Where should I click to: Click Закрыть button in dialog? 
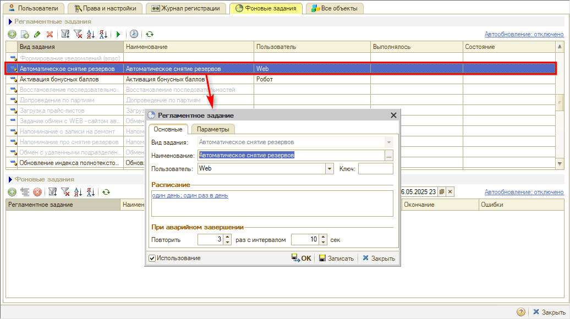[379, 258]
